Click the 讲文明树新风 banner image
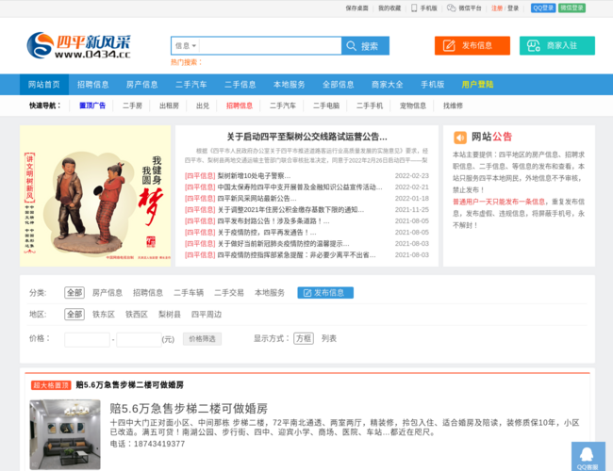The height and width of the screenshot is (471, 613). coord(95,196)
